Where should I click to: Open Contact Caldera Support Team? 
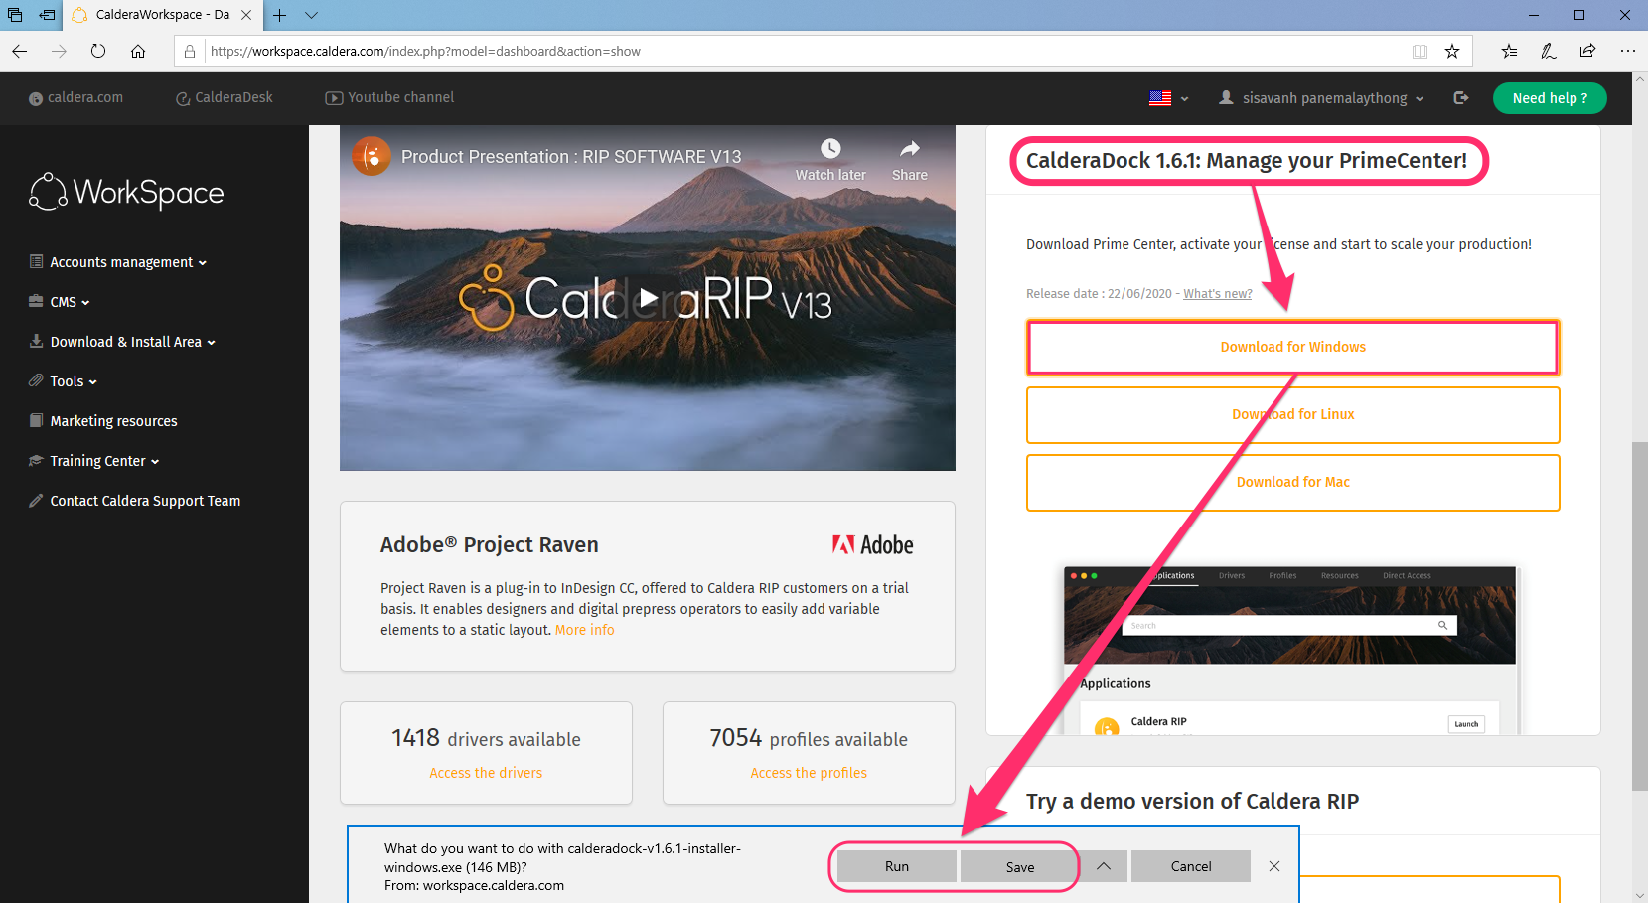coord(145,501)
